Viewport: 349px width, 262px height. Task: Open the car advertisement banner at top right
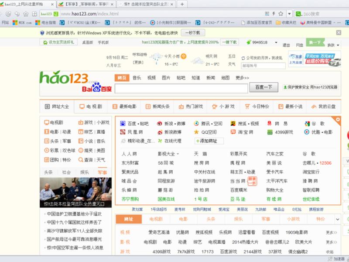(x=315, y=59)
